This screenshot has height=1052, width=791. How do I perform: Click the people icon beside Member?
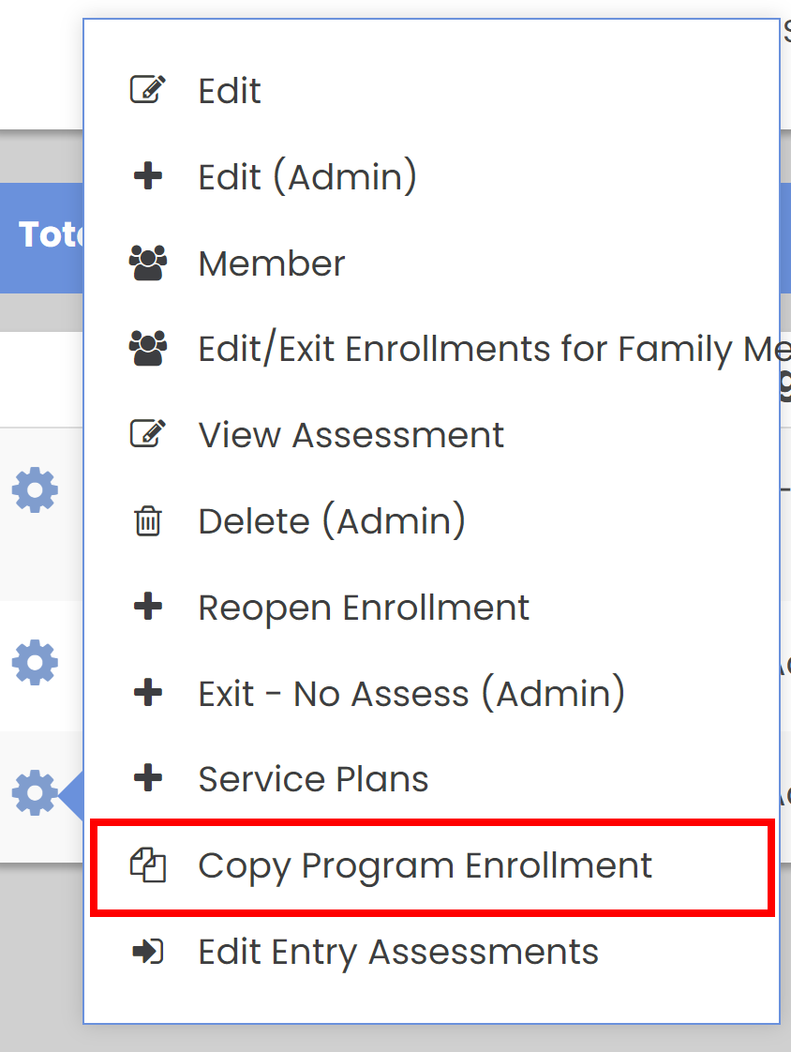click(148, 263)
